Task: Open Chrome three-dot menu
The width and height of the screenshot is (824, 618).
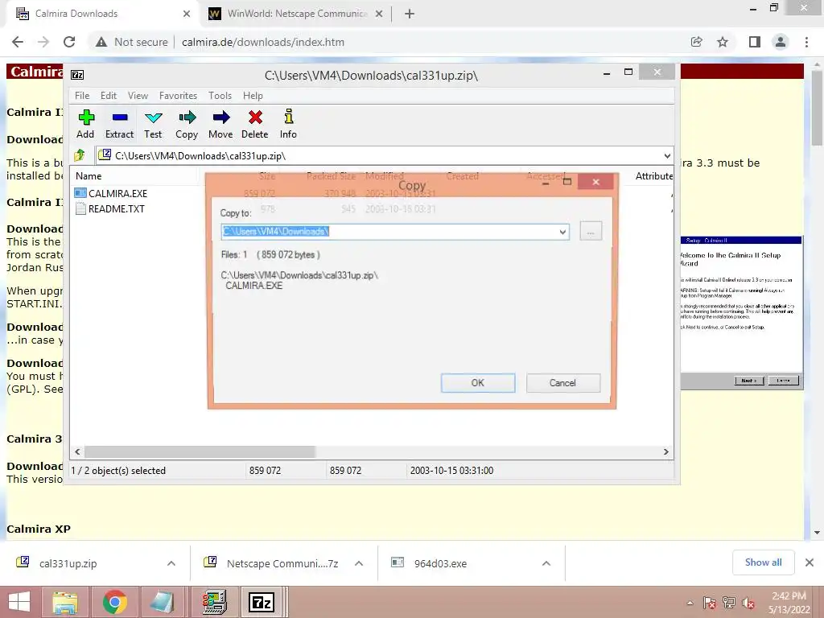Action: click(806, 42)
